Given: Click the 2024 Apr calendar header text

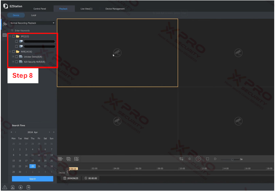Looking at the screenshot, I should coord(32,132).
